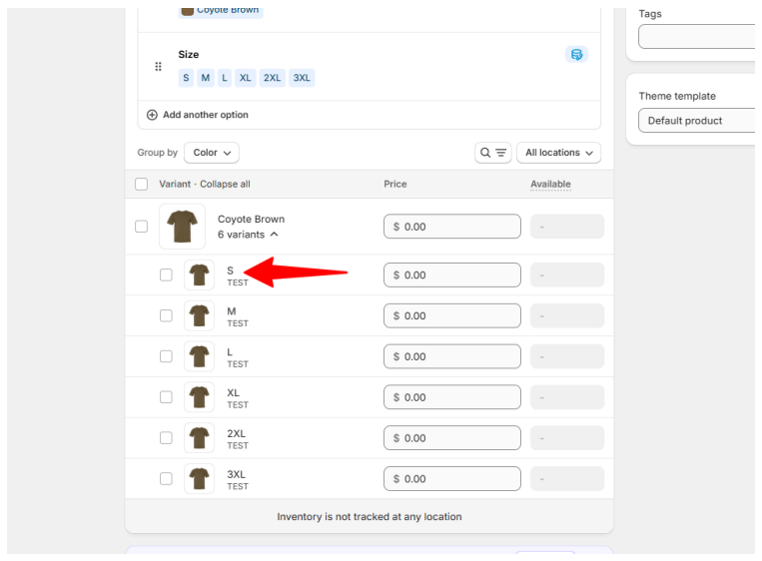Click the XL variant t-shirt image

(200, 397)
